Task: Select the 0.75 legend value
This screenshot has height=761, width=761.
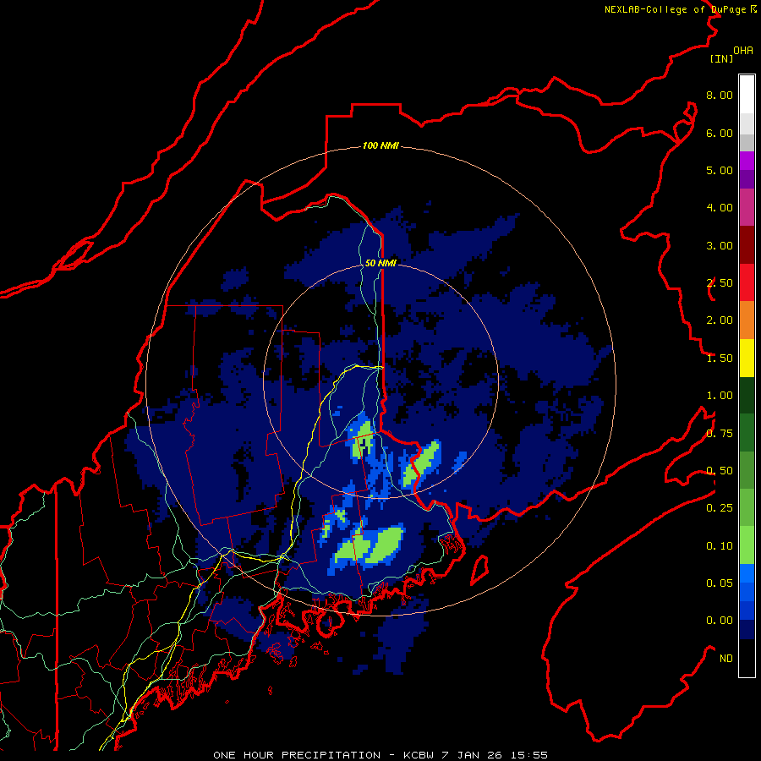Action: click(720, 434)
